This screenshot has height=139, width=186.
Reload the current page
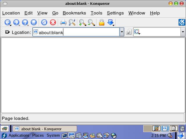pyautogui.click(x=44, y=23)
